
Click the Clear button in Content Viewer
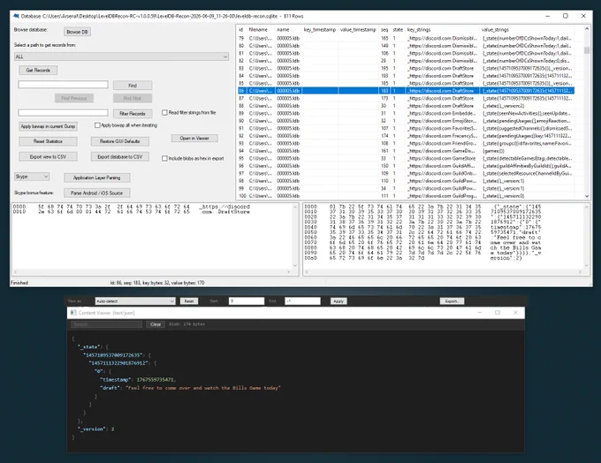(156, 324)
